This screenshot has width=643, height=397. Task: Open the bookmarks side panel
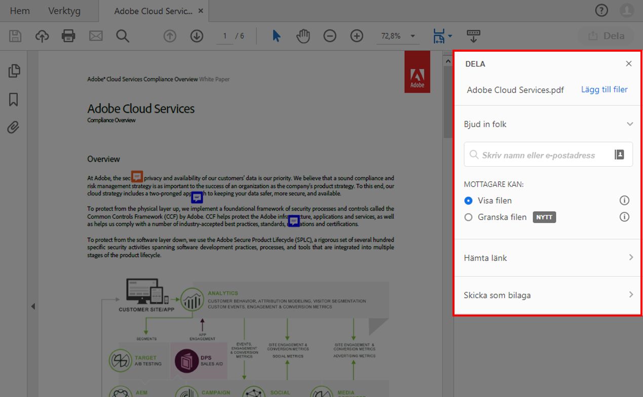pos(14,99)
